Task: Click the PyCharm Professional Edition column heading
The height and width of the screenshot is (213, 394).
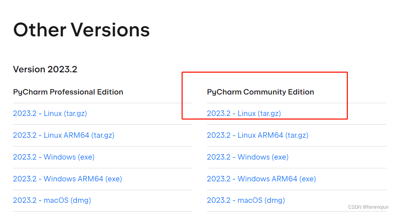Action: click(x=68, y=92)
